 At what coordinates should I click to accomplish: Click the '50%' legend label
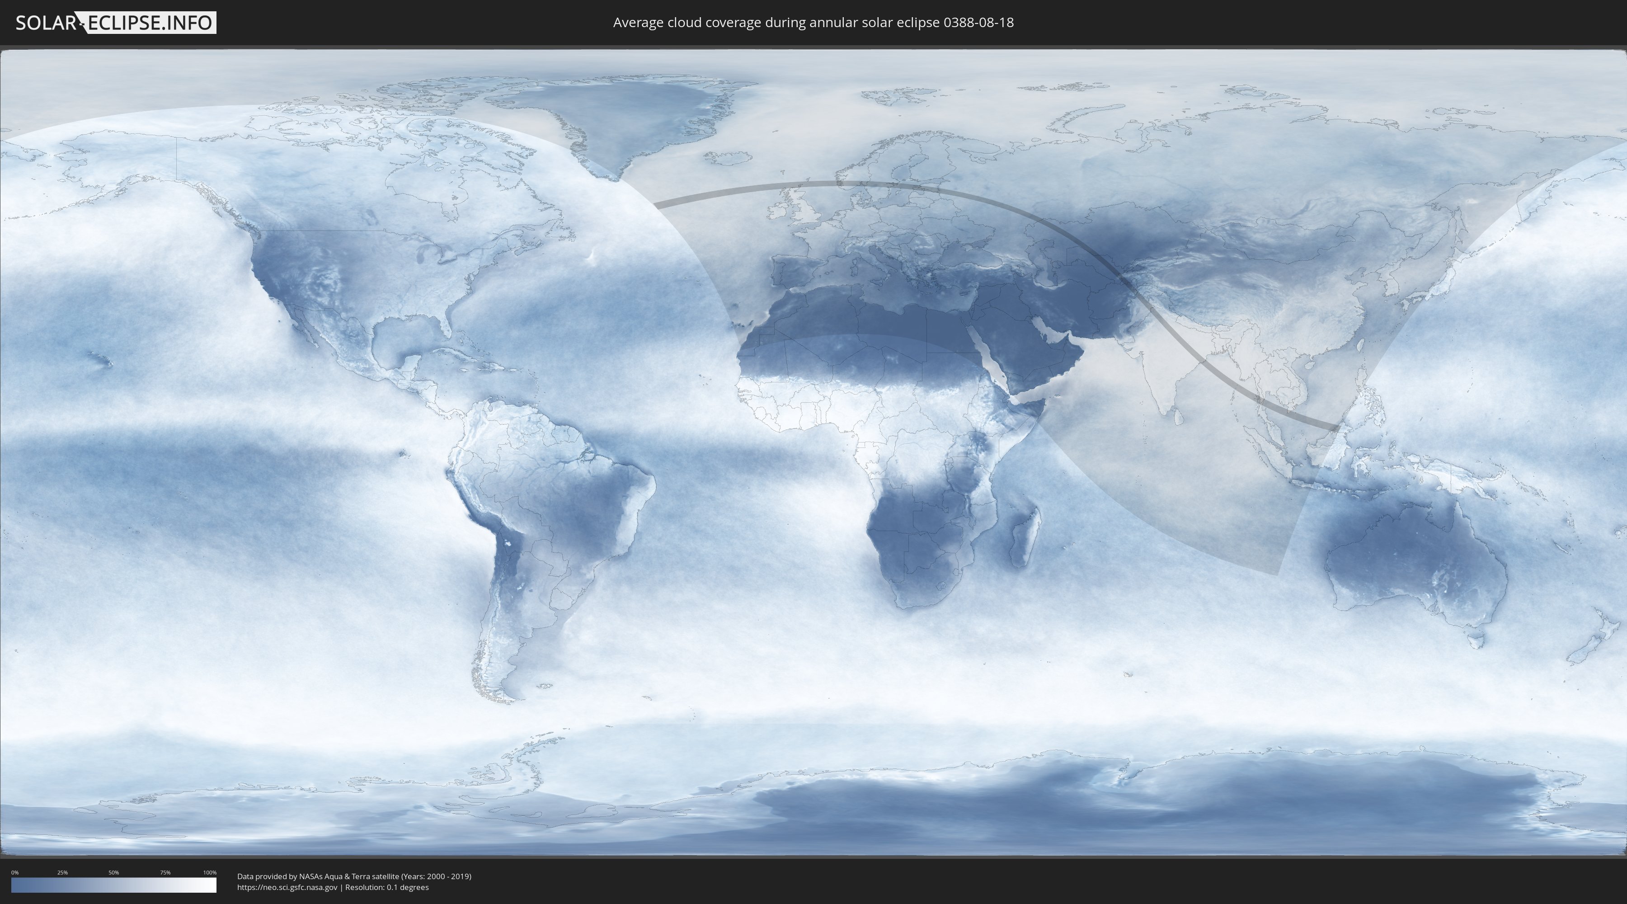114,872
